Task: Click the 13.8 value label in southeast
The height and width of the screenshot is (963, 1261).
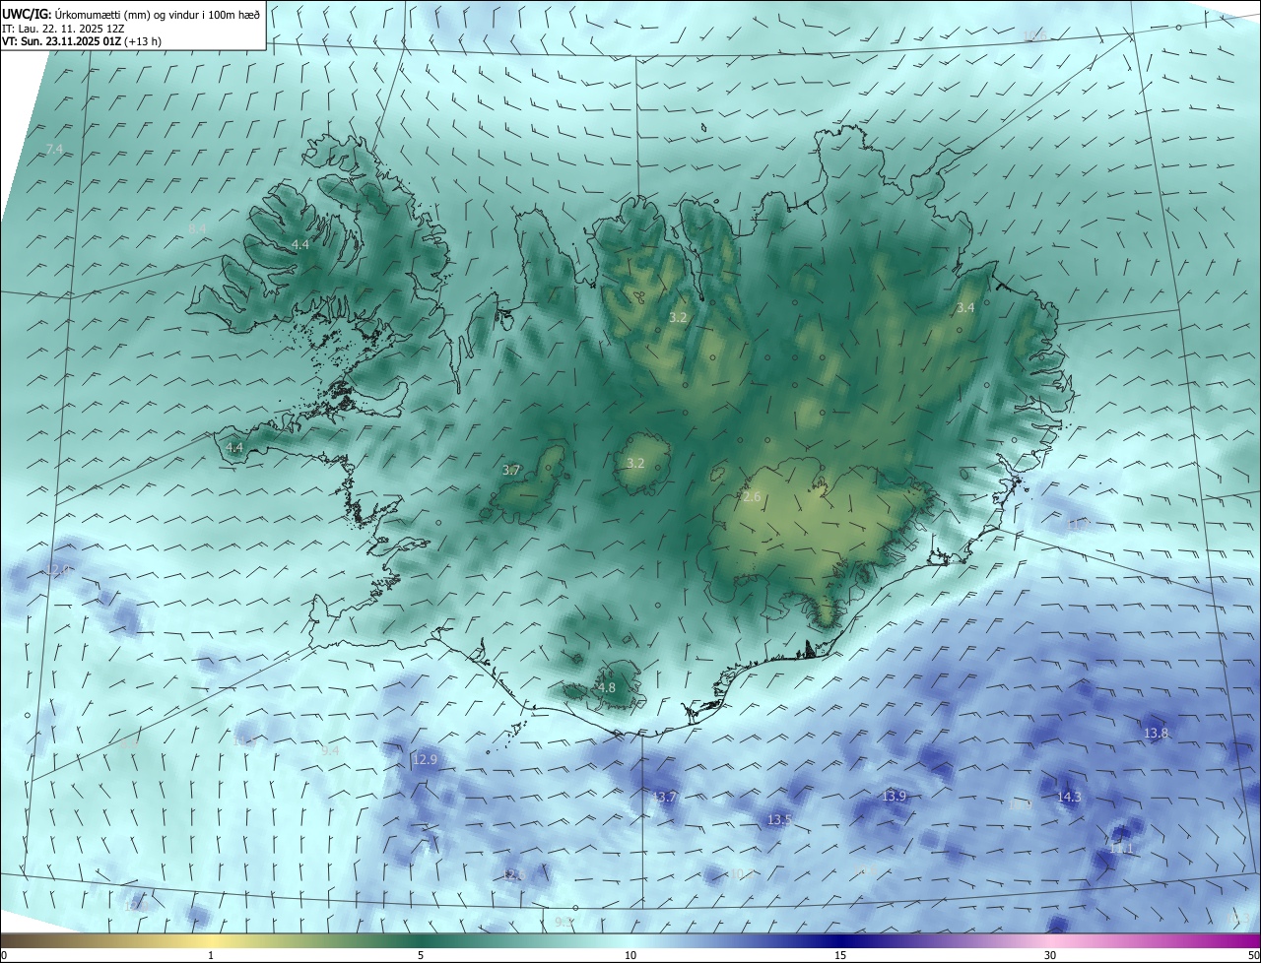Action: (x=1156, y=734)
